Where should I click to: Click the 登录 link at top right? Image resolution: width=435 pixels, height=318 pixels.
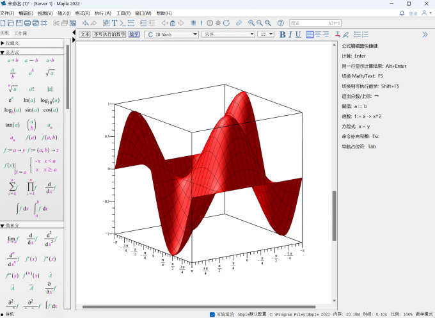[x=413, y=13]
